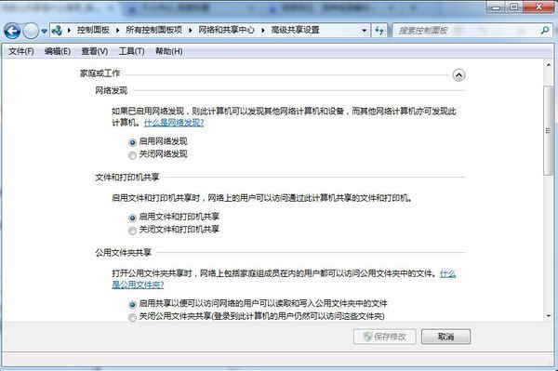This screenshot has width=558, height=371.
Task: Select 启用文件和打印机共享 option
Action: (132, 218)
